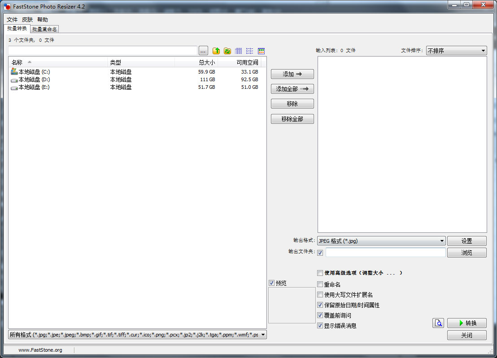Uncheck 显示错误消息 checkbox
The width and height of the screenshot is (497, 358).
320,325
